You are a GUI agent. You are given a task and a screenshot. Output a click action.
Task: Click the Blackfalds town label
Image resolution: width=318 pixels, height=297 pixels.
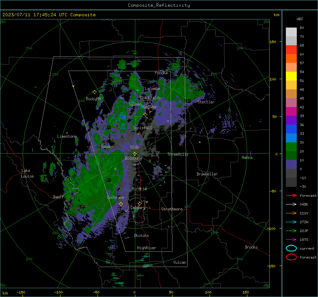point(150,98)
